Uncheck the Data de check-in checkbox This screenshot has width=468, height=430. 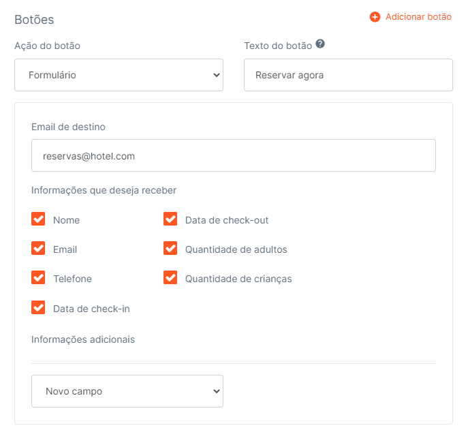(38, 307)
